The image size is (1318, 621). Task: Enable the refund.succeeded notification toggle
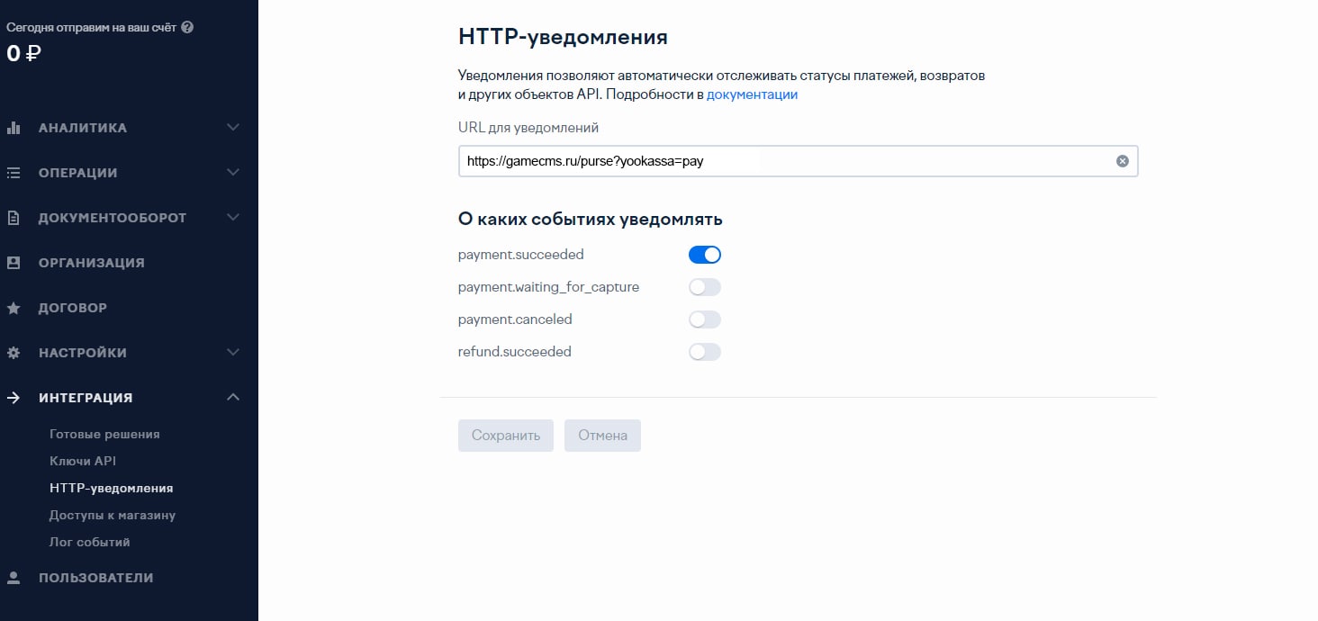tap(705, 352)
